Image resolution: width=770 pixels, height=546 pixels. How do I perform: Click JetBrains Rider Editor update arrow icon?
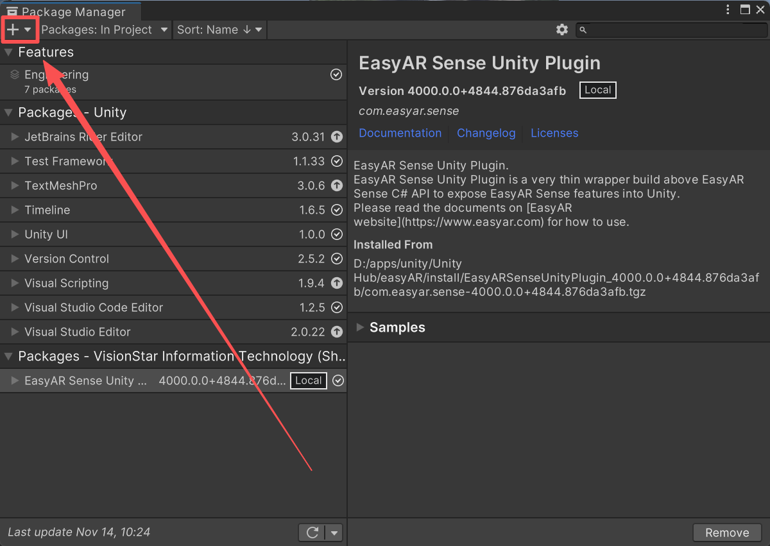pyautogui.click(x=337, y=137)
